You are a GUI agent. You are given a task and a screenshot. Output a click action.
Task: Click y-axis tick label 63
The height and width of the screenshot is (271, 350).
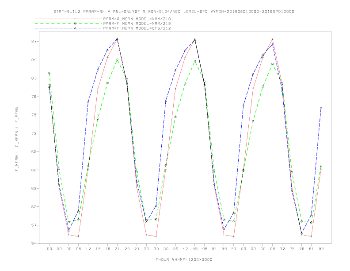pyautogui.click(x=34, y=188)
